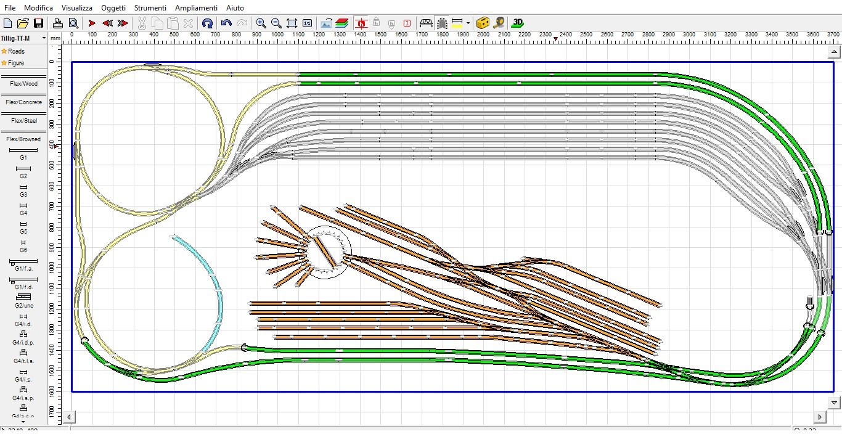Toggle the track heights mode button
842x434 pixels.
tap(361, 23)
